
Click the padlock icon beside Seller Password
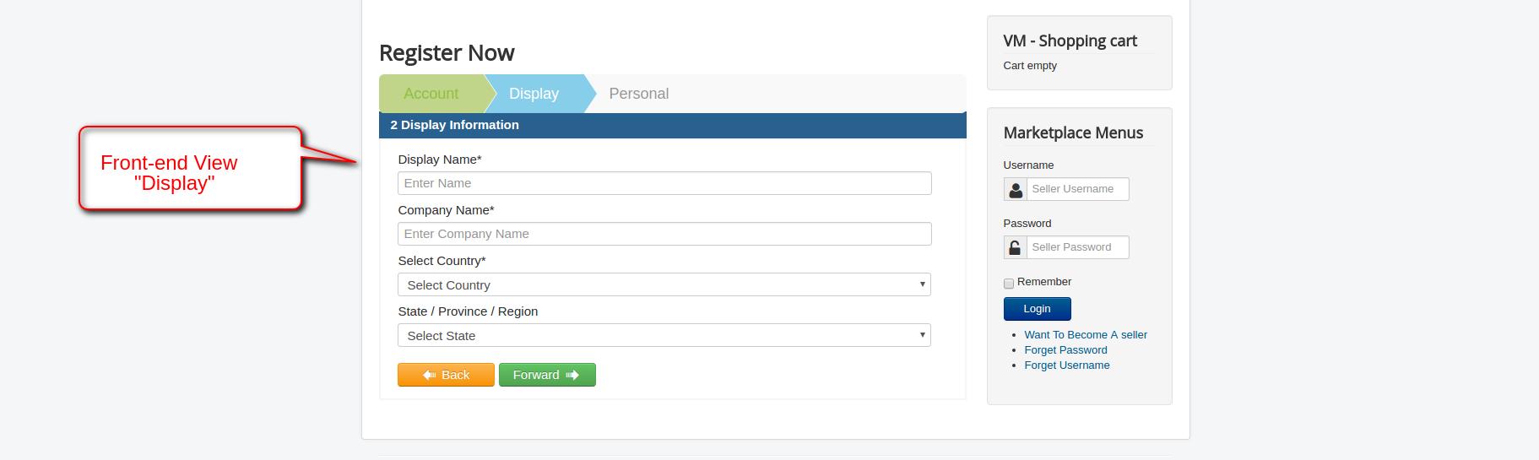[1015, 248]
